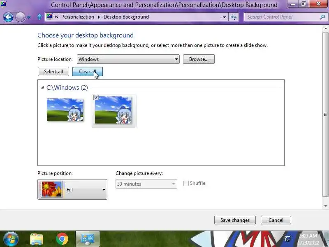Go back with the blue Back arrow
Image resolution: width=329 pixels, height=247 pixels.
click(x=8, y=17)
